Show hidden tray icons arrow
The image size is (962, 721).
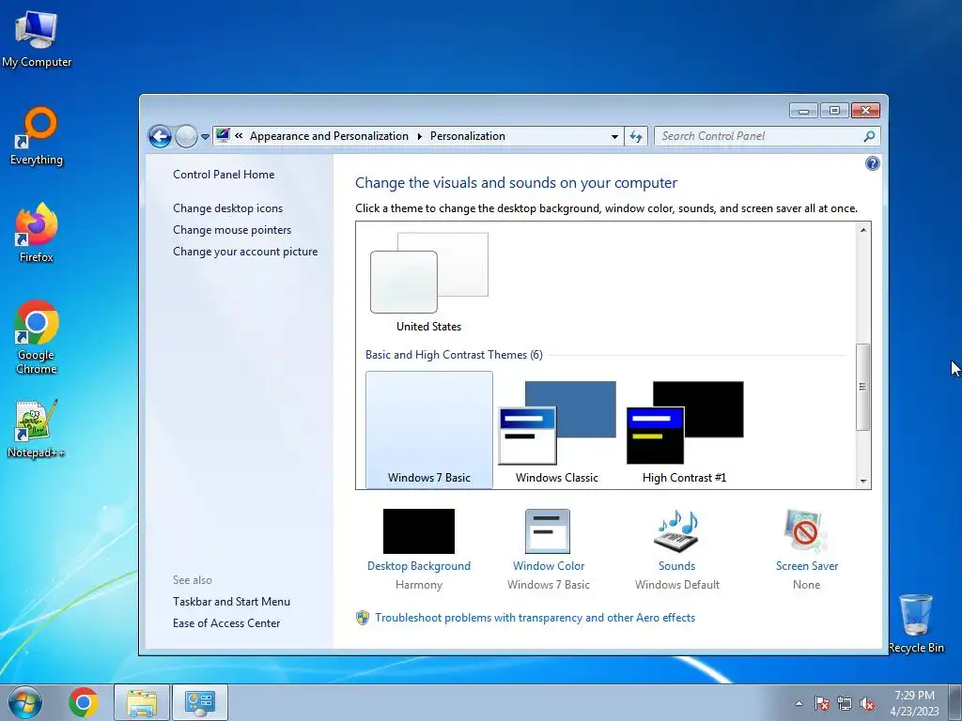(x=799, y=703)
